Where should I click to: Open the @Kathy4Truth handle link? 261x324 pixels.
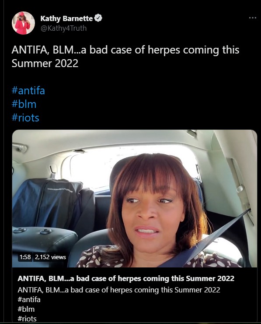63,28
